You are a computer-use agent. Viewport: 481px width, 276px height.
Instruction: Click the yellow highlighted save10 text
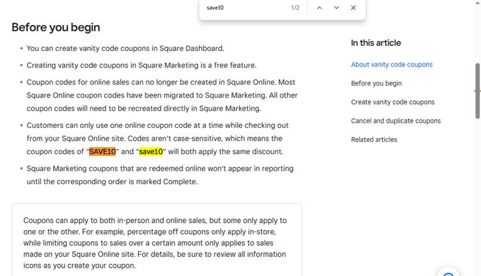pos(151,151)
